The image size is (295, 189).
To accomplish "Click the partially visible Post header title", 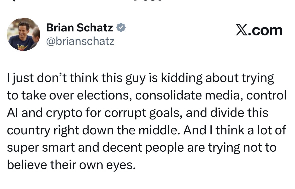I will [148, 1].
